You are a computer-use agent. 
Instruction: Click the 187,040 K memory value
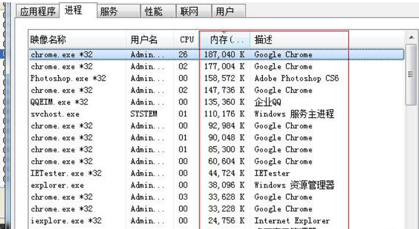(x=224, y=55)
